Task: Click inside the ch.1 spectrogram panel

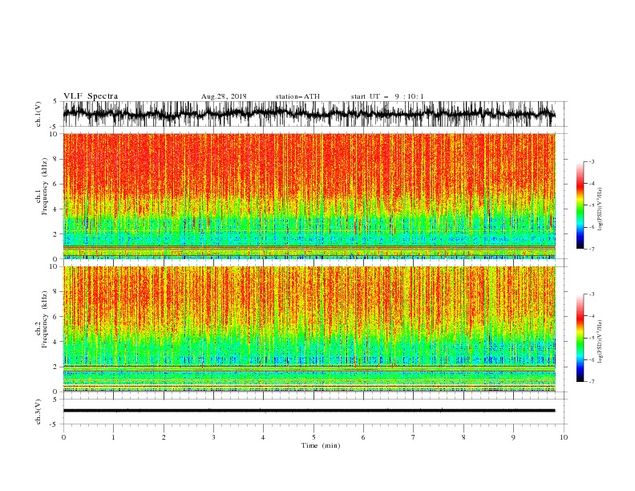Action: [309, 196]
